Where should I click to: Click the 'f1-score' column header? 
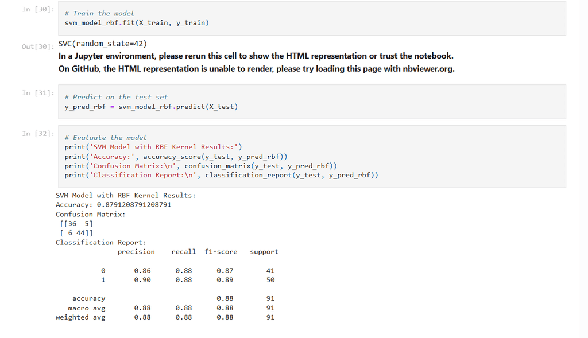[220, 251]
